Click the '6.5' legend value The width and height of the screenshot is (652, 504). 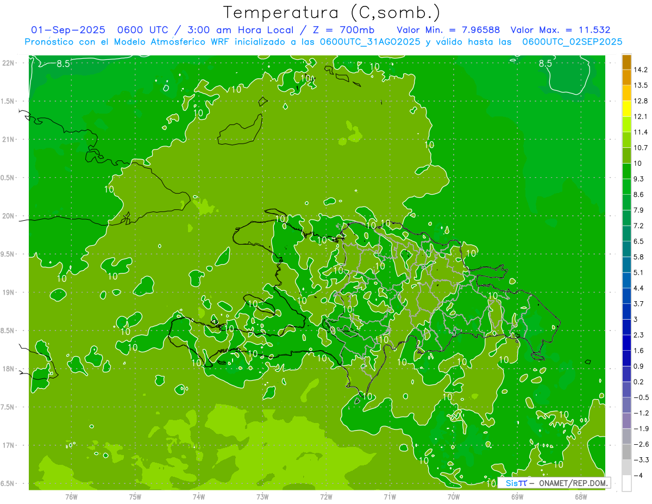(639, 241)
